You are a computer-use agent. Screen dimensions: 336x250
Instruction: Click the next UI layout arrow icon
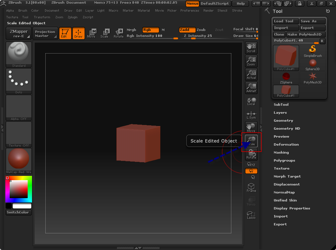coord(265,3)
